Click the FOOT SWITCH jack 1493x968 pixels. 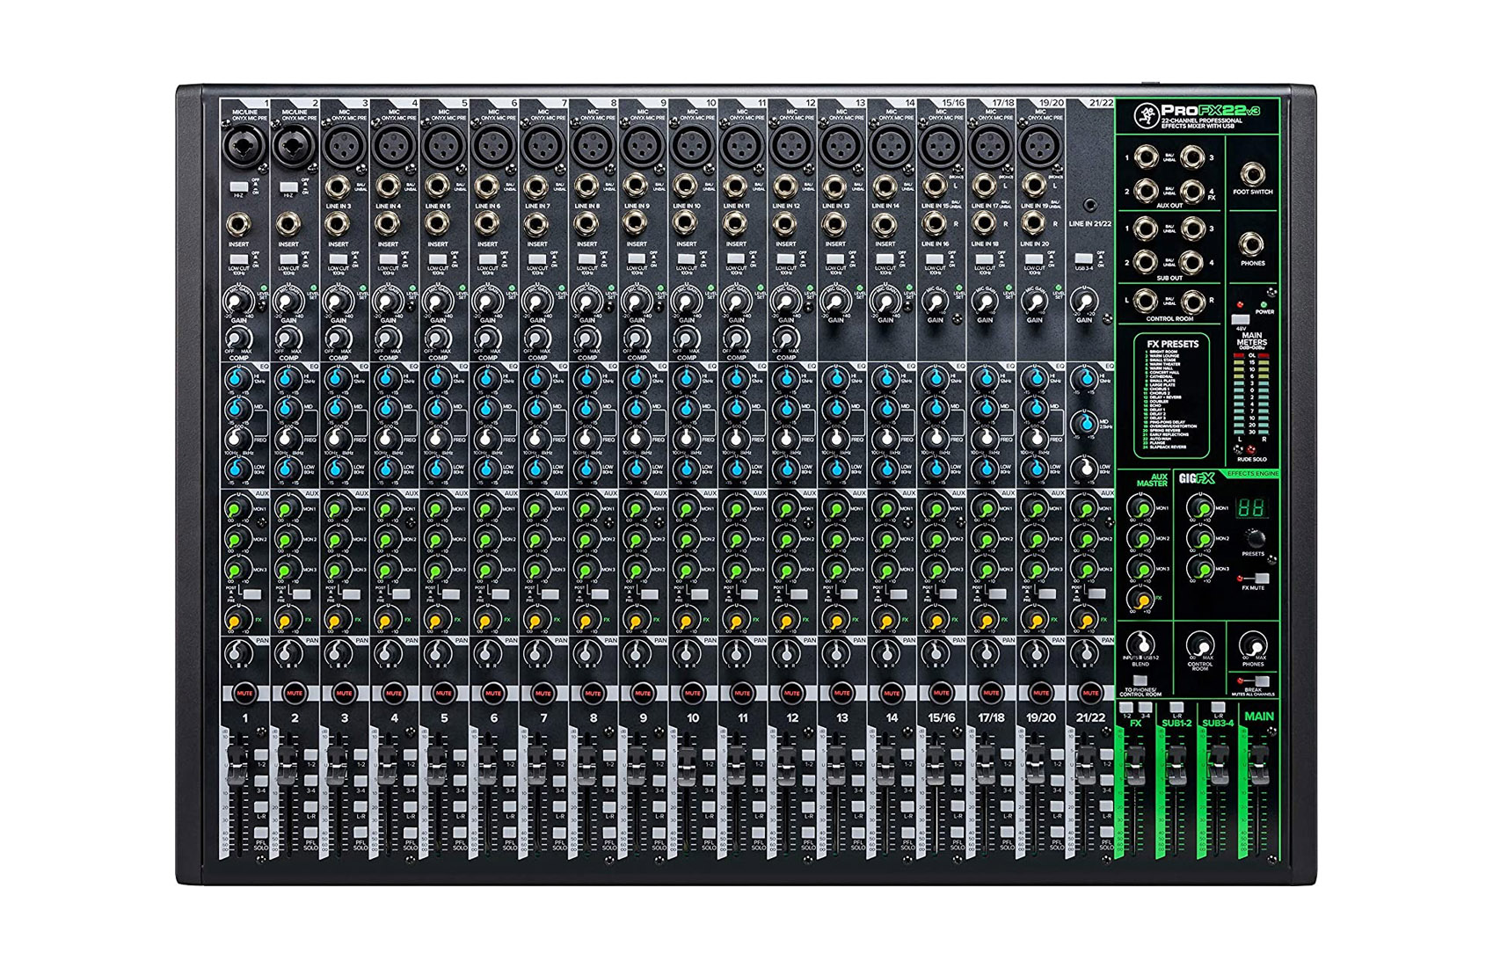point(1252,173)
